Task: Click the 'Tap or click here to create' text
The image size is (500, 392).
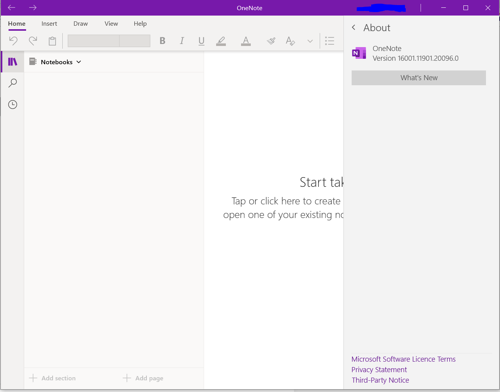Action: (286, 201)
